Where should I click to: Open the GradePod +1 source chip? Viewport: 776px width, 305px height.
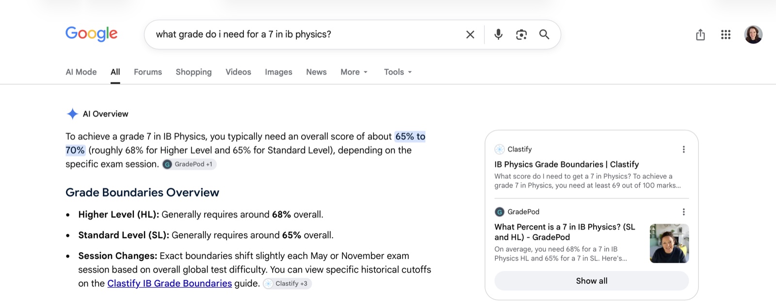tap(189, 164)
